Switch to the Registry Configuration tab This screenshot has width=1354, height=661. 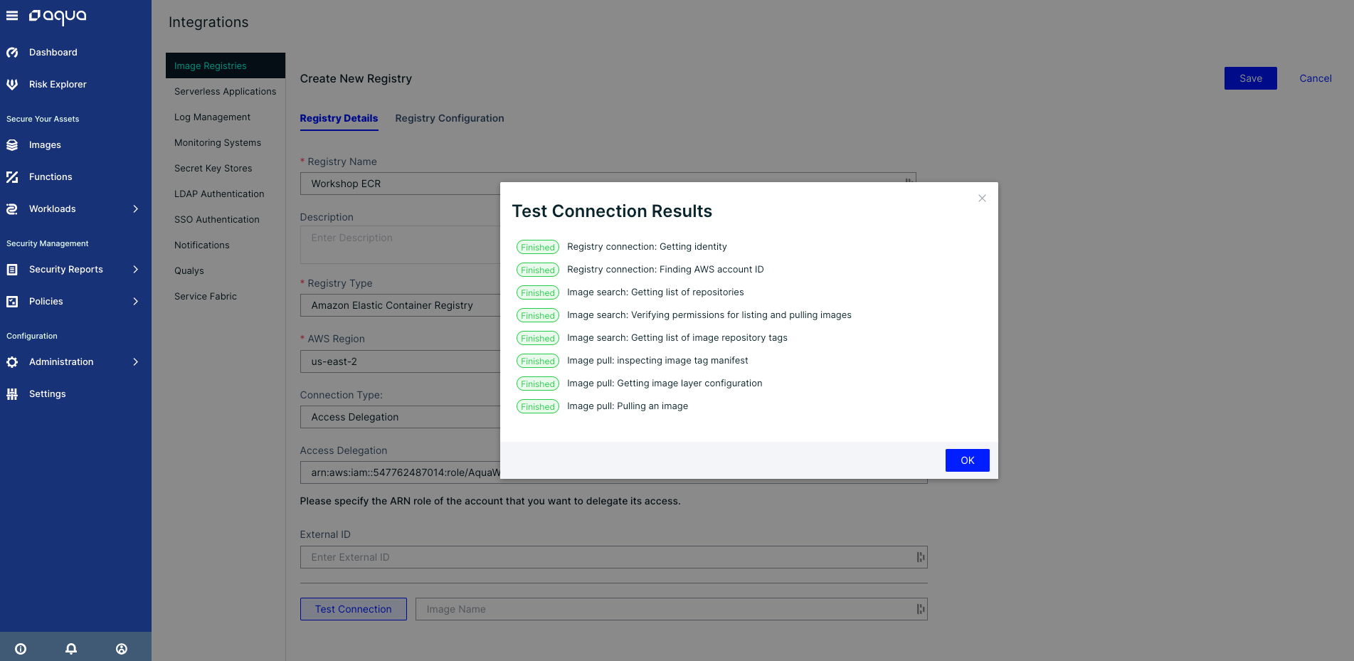pos(450,118)
